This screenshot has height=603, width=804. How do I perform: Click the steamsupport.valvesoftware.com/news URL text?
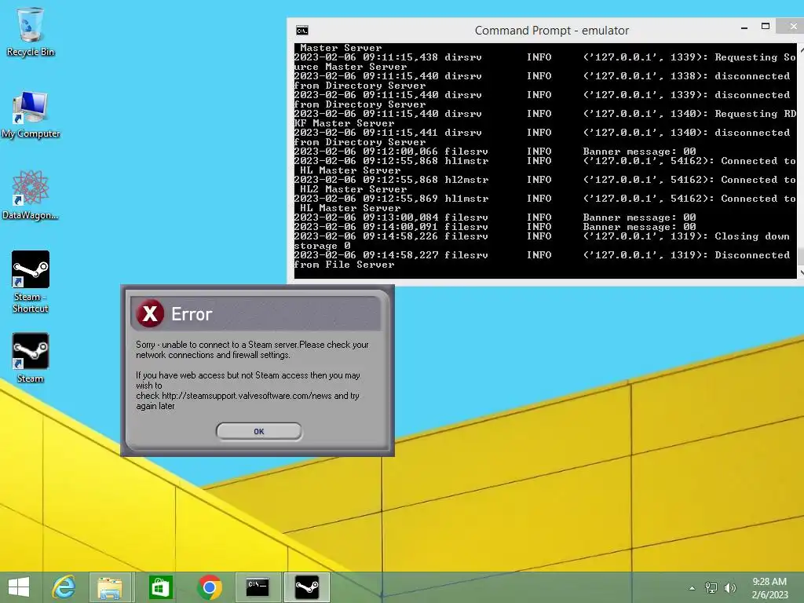click(247, 396)
